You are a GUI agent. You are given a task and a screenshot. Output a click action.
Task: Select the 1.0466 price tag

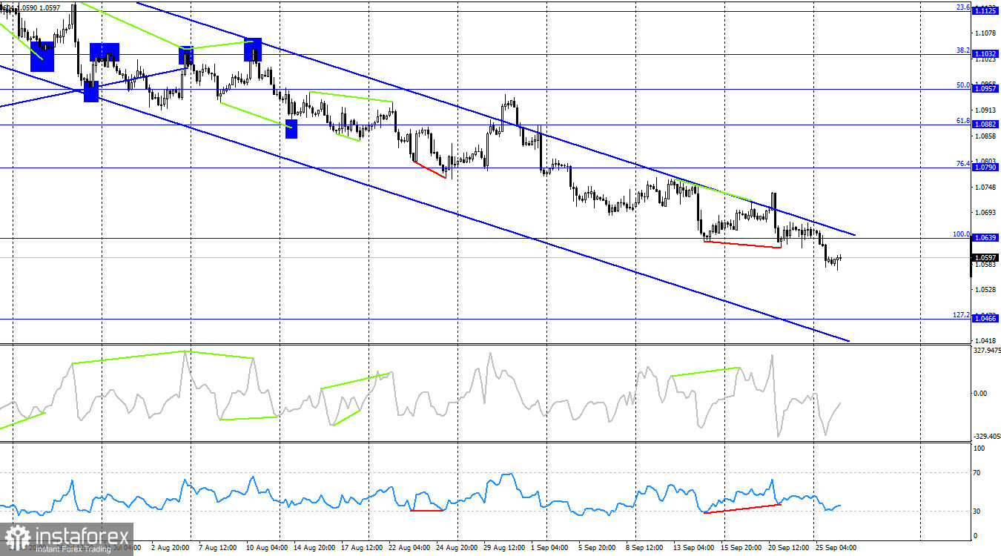click(986, 319)
